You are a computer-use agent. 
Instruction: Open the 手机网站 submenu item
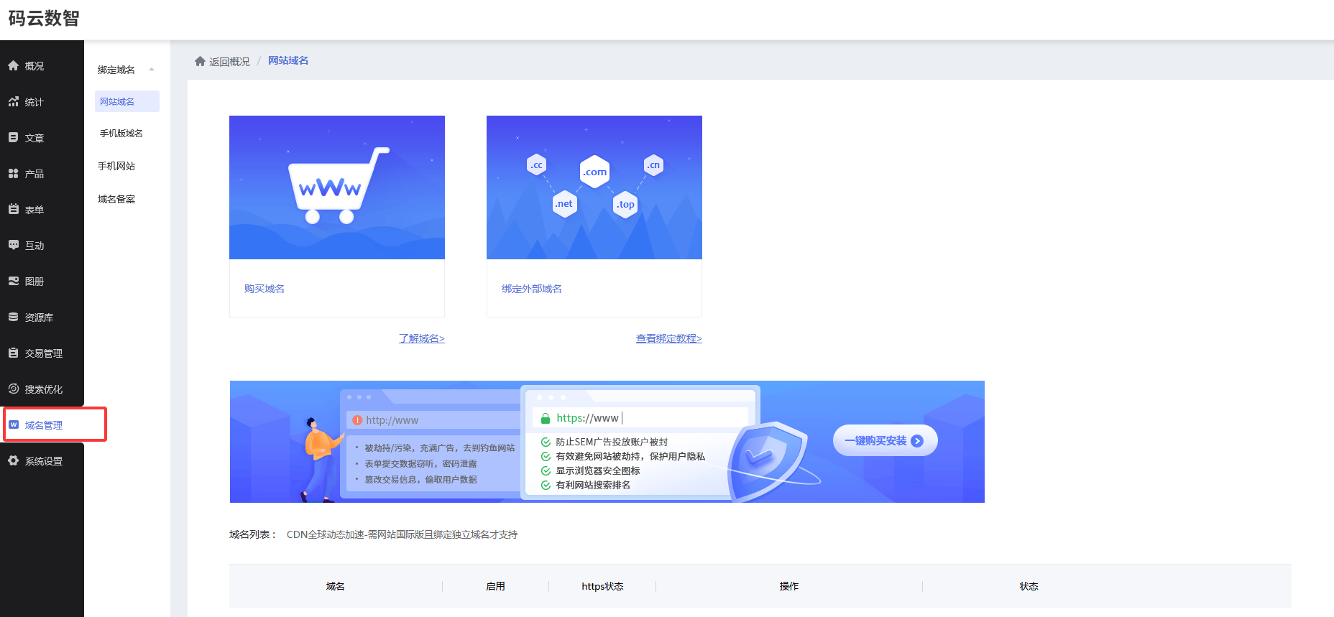[116, 166]
